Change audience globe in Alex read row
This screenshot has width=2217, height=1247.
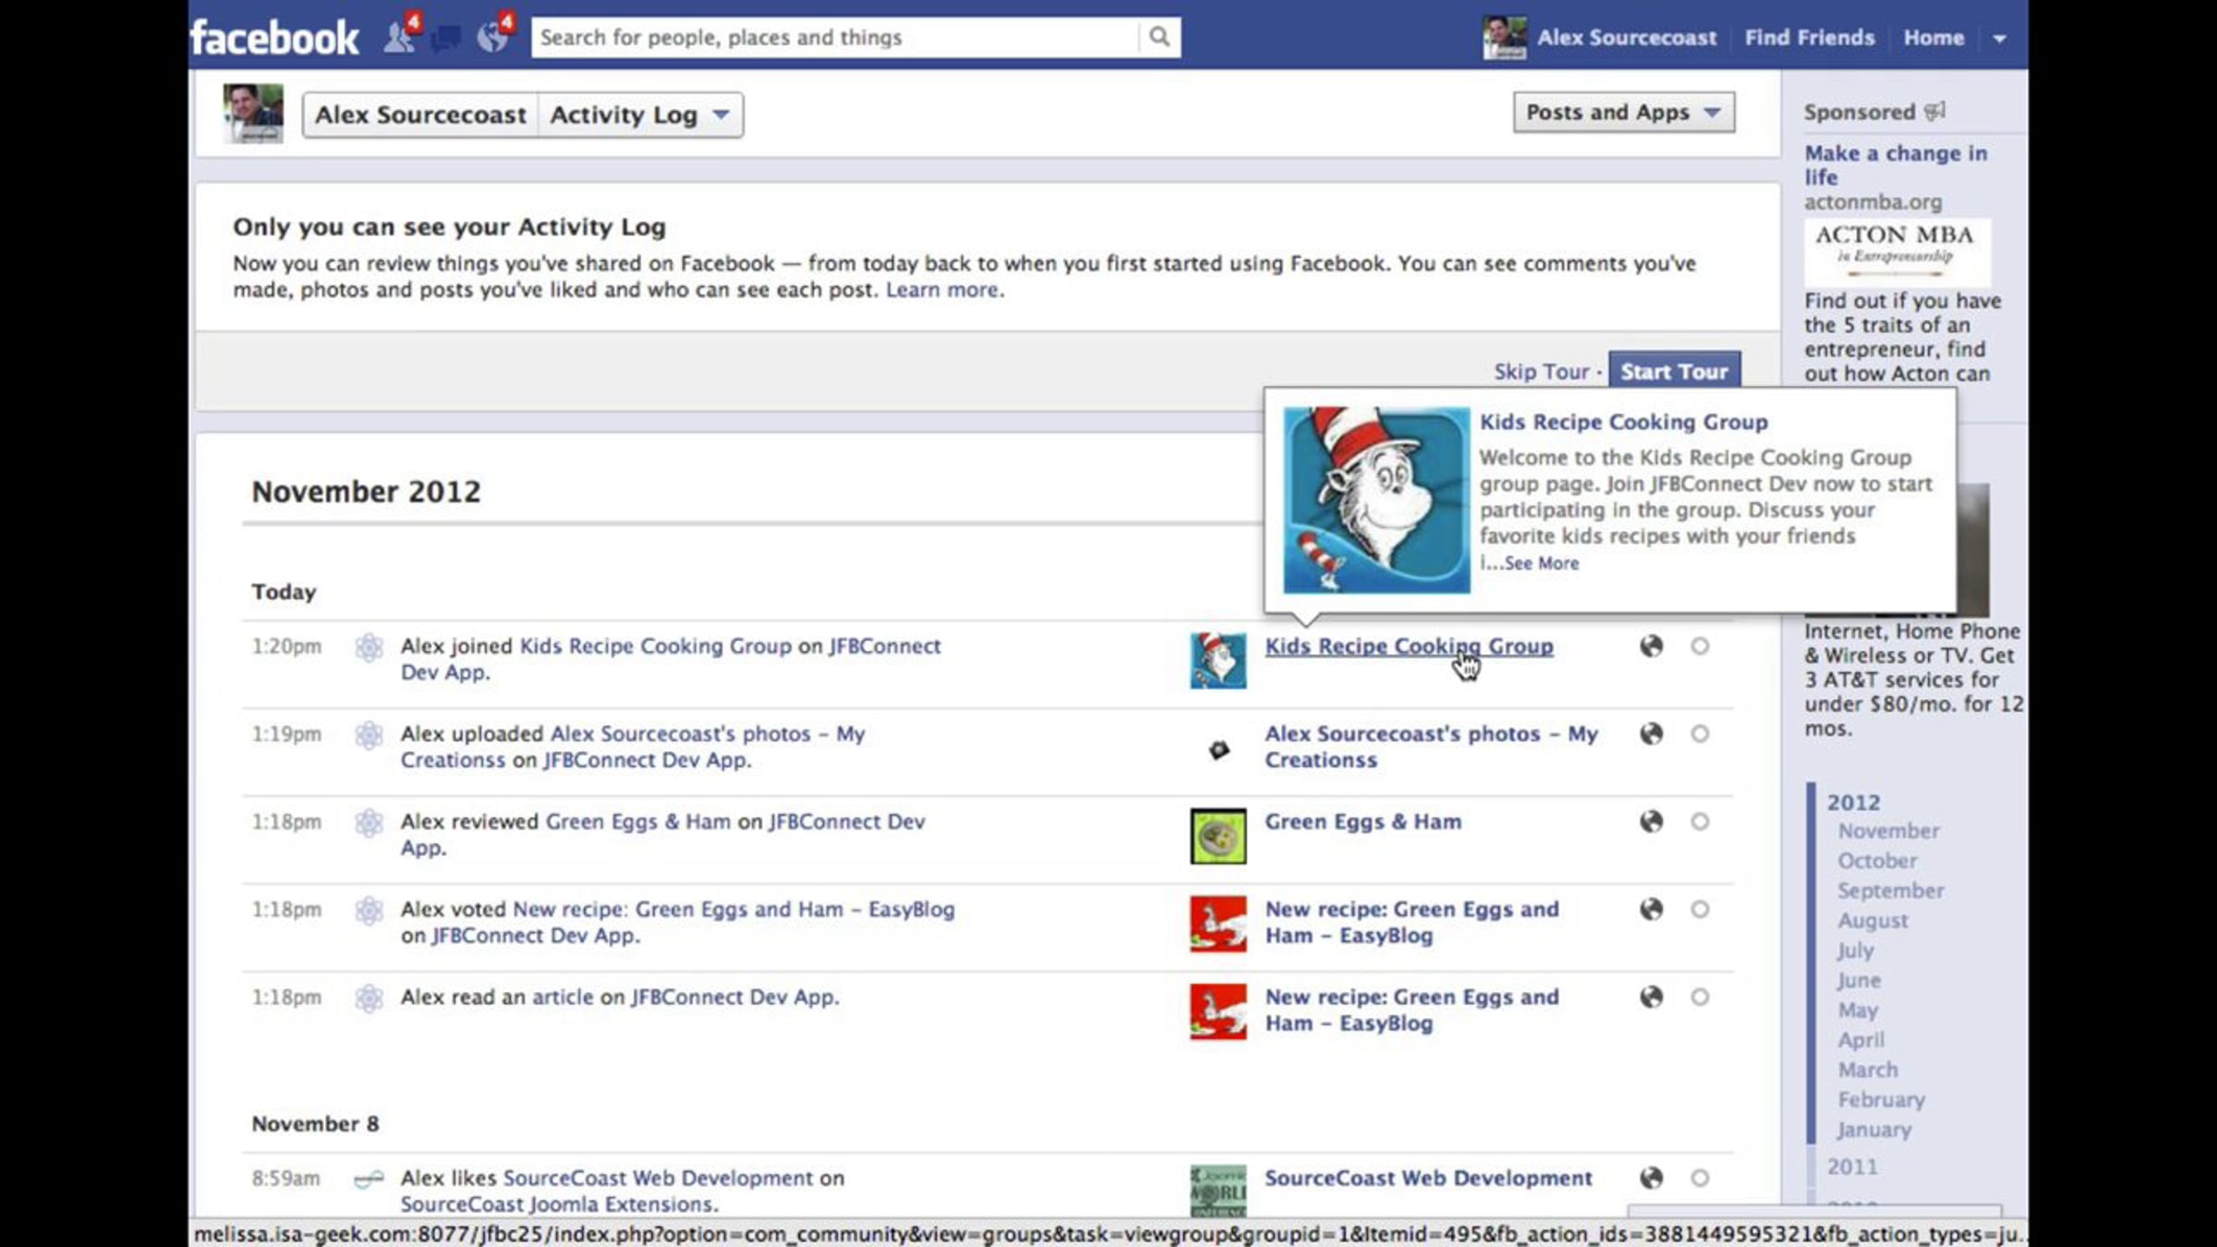[1651, 997]
